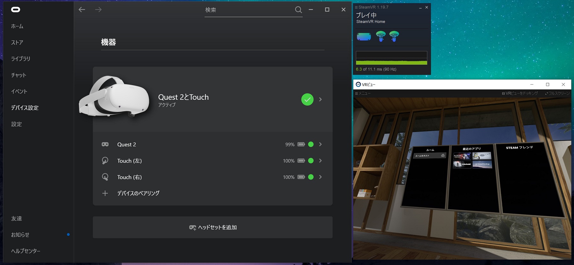
Task: Click ルームをホスト in VR view
Action: coord(430,156)
